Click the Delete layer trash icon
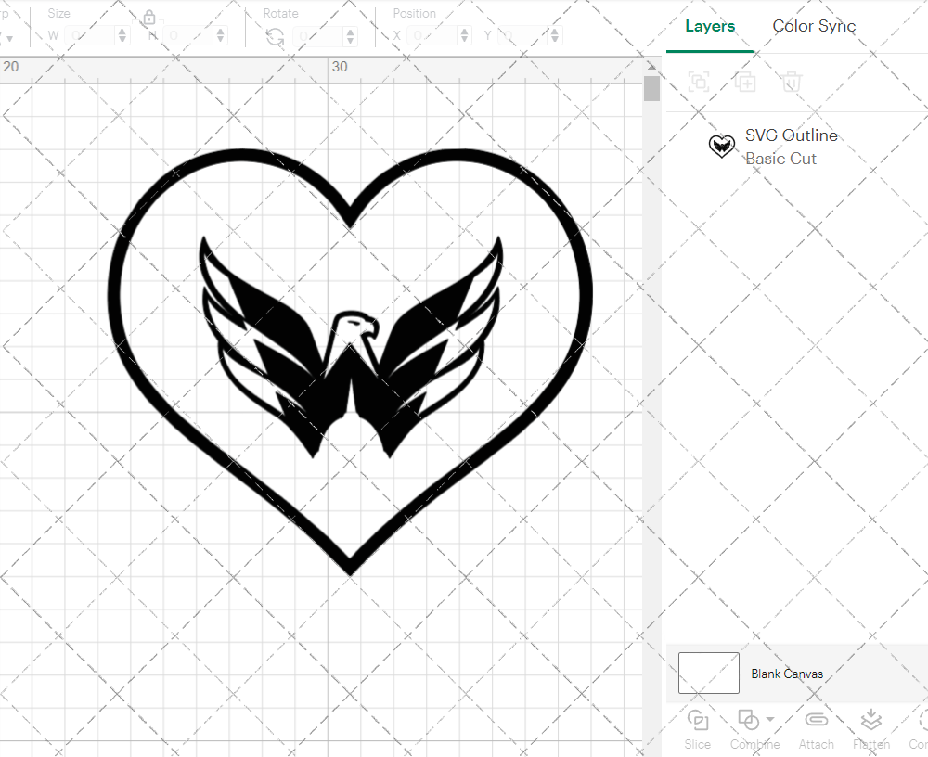The height and width of the screenshot is (757, 928). (790, 83)
